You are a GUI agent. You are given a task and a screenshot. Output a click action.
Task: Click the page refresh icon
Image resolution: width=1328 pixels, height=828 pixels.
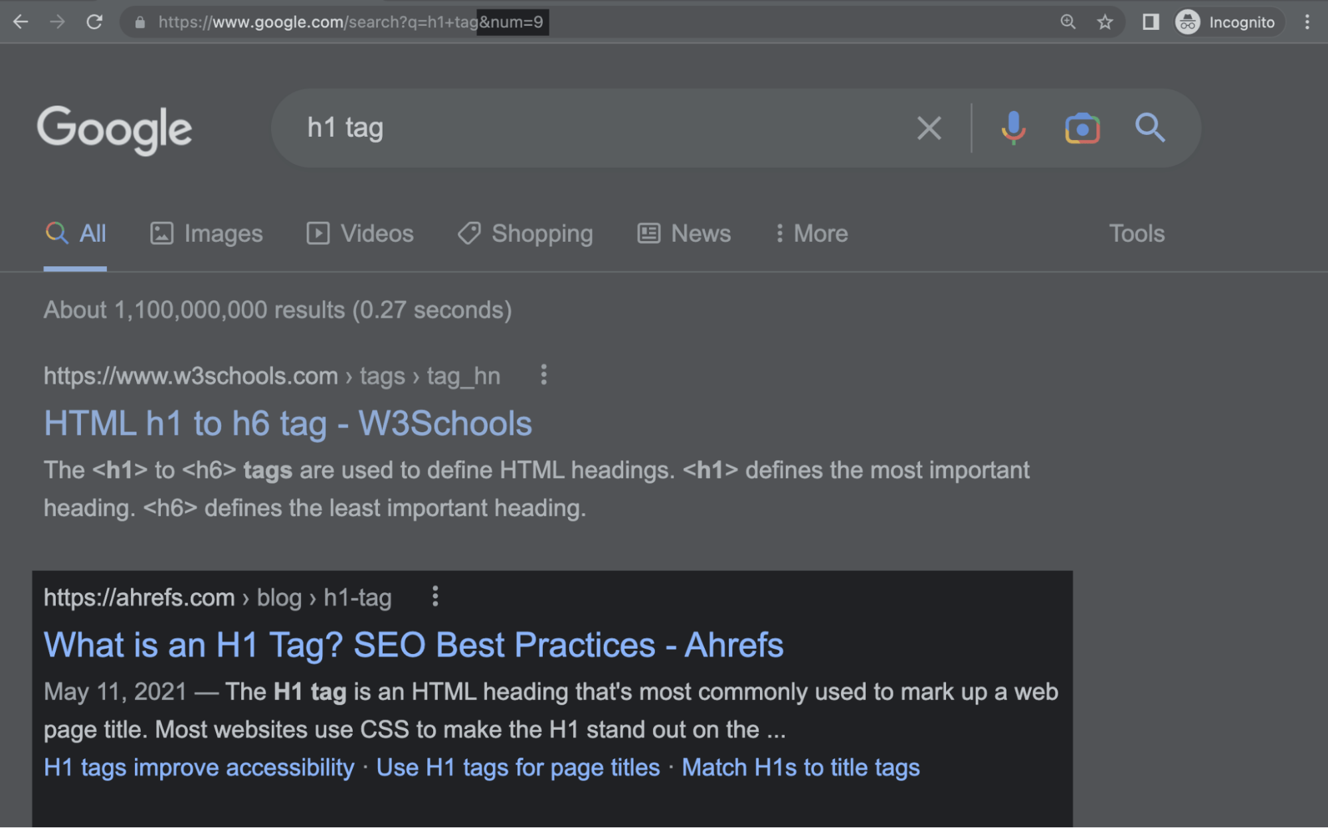pos(94,21)
